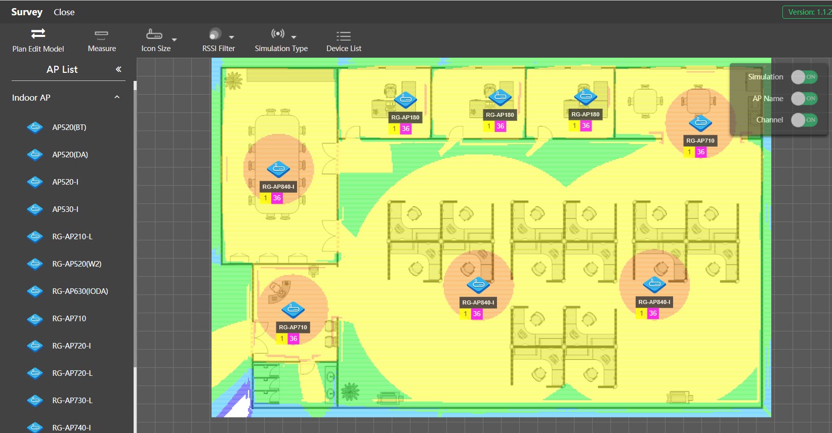
Task: Select the AP520(DA) icon in AP List
Action: tap(35, 155)
